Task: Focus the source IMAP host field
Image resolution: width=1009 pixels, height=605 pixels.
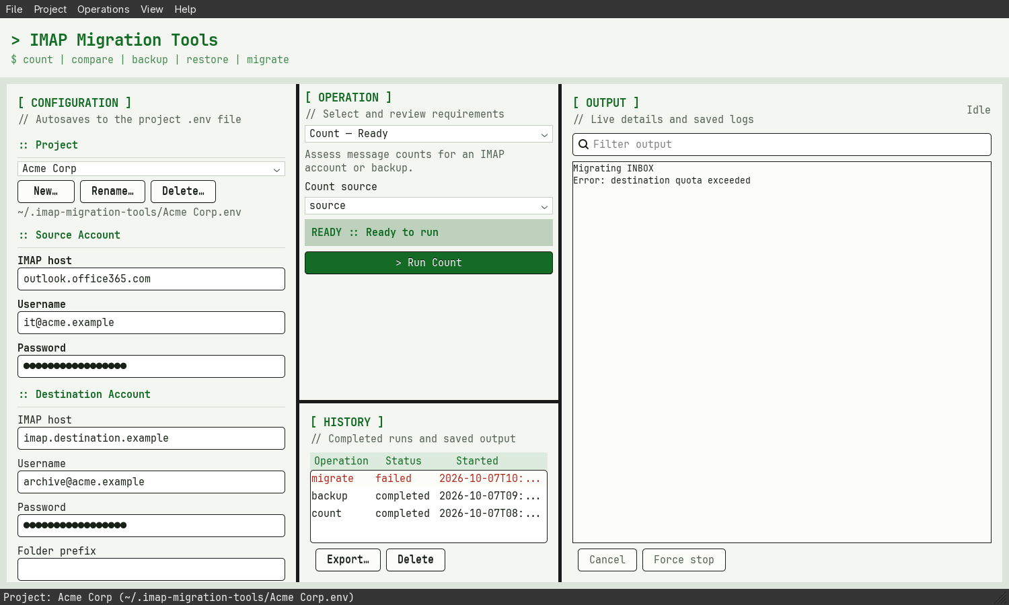Action: point(151,279)
